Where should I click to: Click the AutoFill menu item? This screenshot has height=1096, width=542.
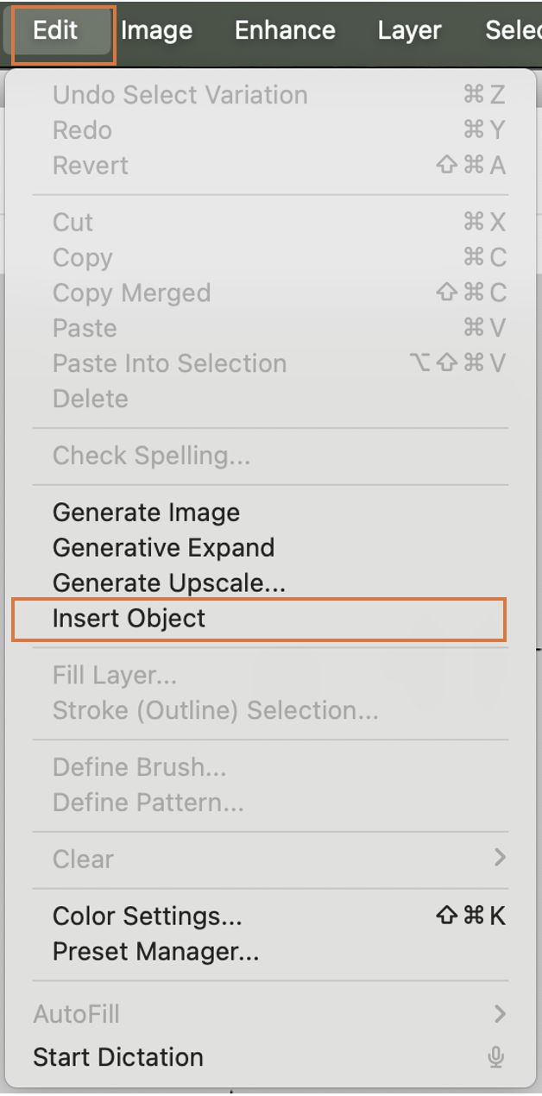259,1013
